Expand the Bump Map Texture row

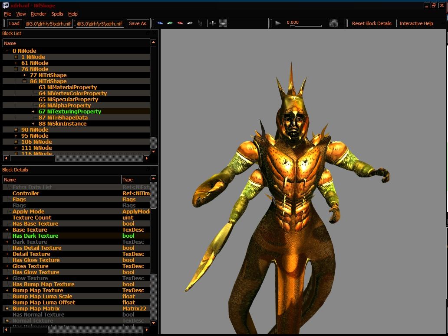[x=7, y=291]
